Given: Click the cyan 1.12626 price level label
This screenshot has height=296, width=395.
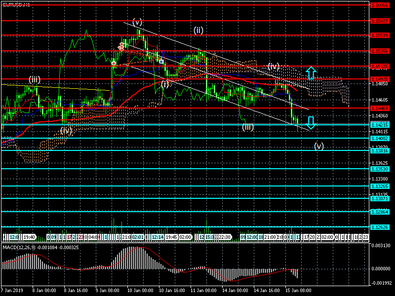Looking at the screenshot, I should pyautogui.click(x=380, y=227).
